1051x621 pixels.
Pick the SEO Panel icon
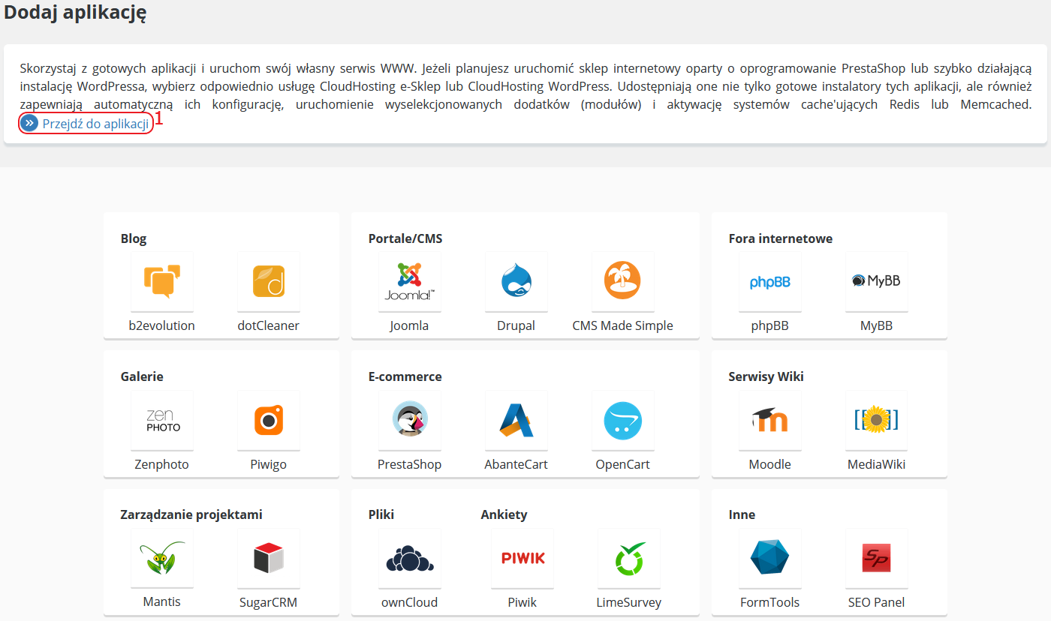(877, 559)
